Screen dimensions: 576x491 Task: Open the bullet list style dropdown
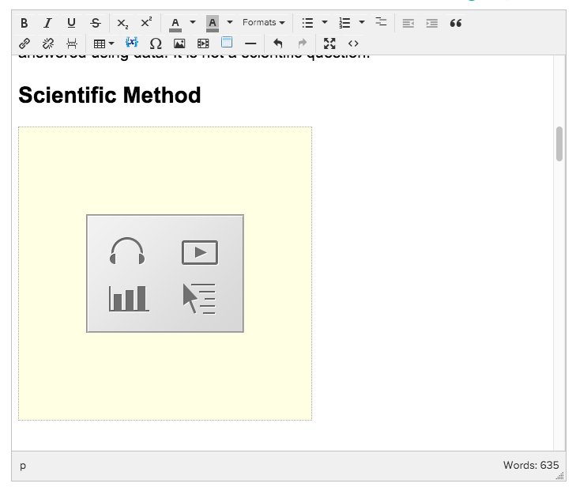click(x=326, y=23)
